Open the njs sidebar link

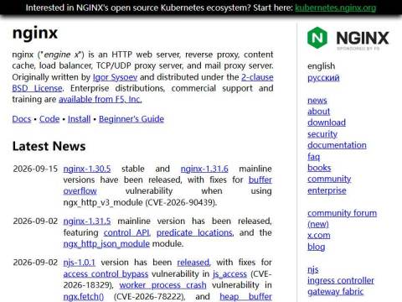(x=312, y=269)
